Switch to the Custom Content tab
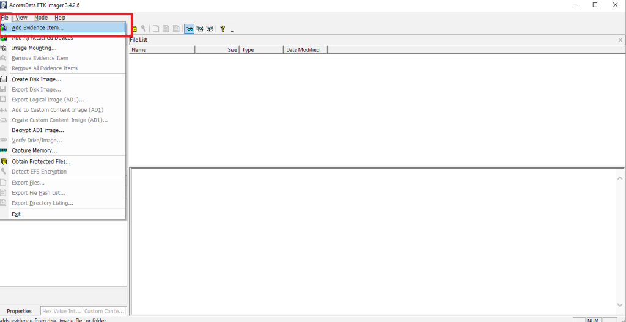 pyautogui.click(x=104, y=311)
